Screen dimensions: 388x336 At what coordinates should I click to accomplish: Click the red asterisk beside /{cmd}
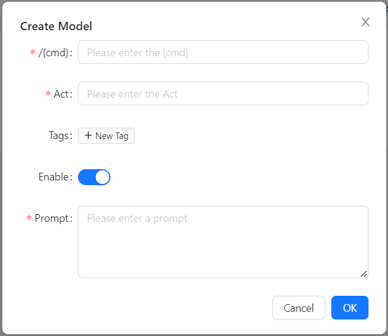tap(32, 52)
